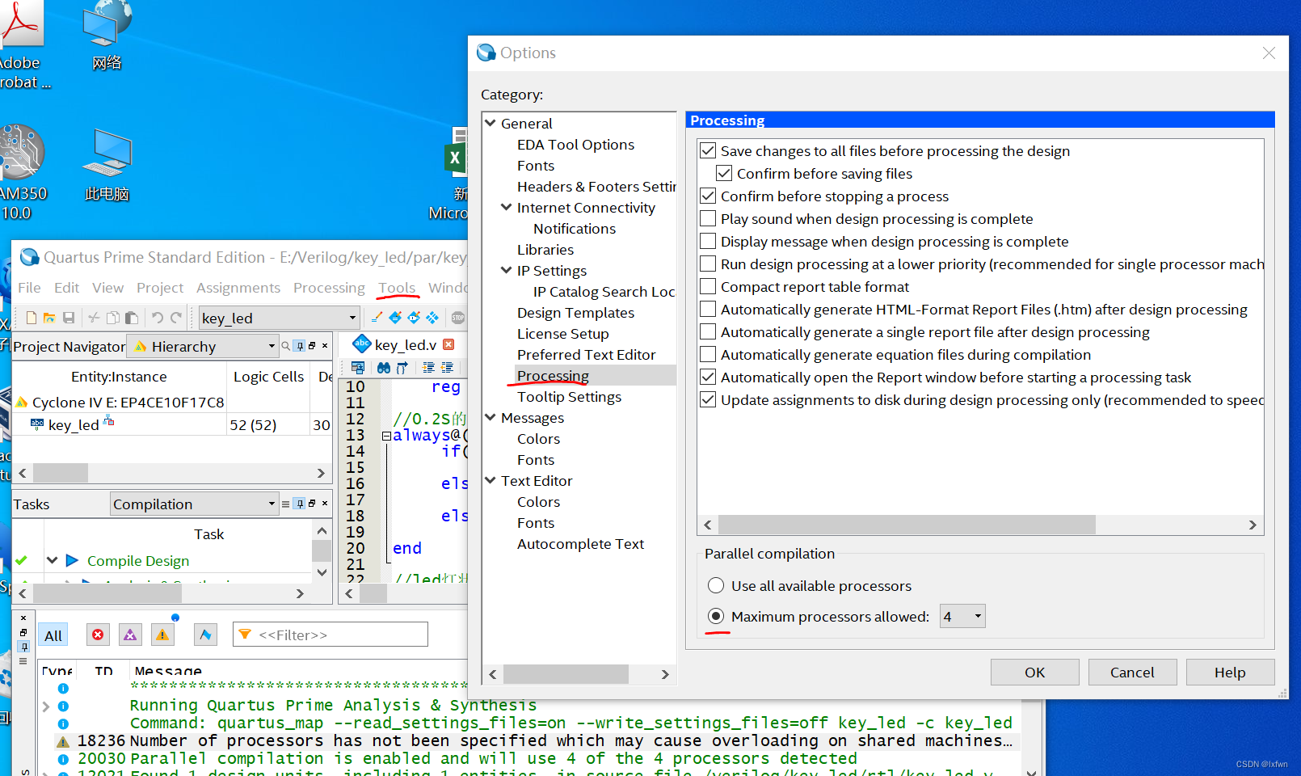Show critical warning messages filter icon

coord(130,635)
